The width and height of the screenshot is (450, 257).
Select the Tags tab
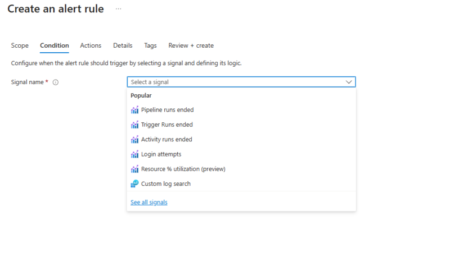coord(150,45)
